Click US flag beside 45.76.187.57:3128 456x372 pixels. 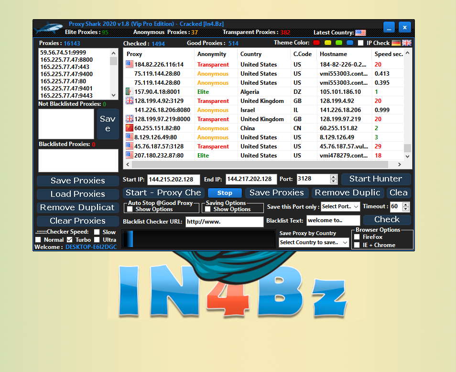pyautogui.click(x=130, y=146)
